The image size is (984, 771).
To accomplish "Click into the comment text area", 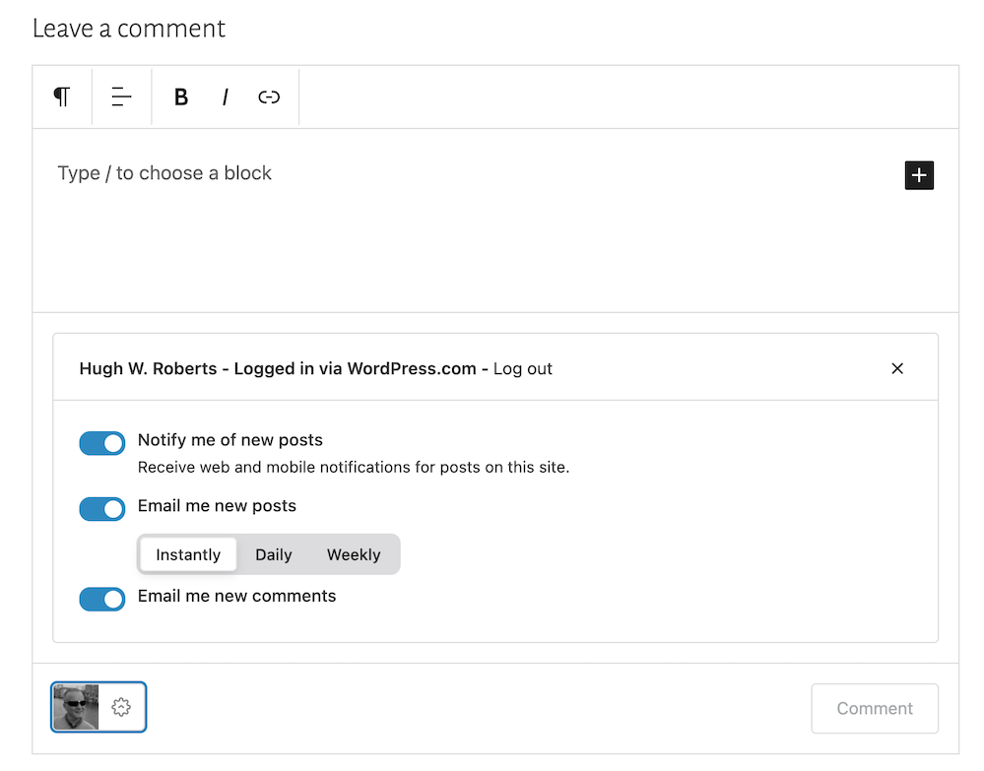I will pos(443,226).
